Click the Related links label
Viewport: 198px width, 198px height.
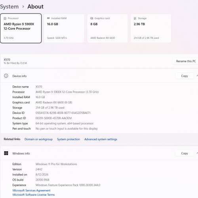[12, 139]
